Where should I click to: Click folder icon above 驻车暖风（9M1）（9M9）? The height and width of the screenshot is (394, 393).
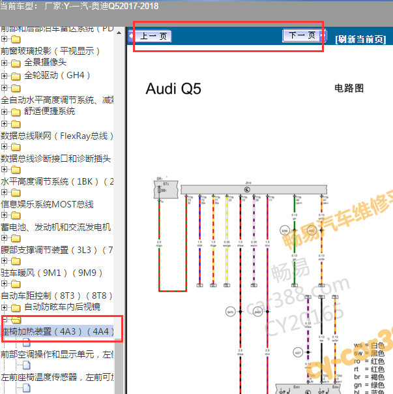[16, 262]
